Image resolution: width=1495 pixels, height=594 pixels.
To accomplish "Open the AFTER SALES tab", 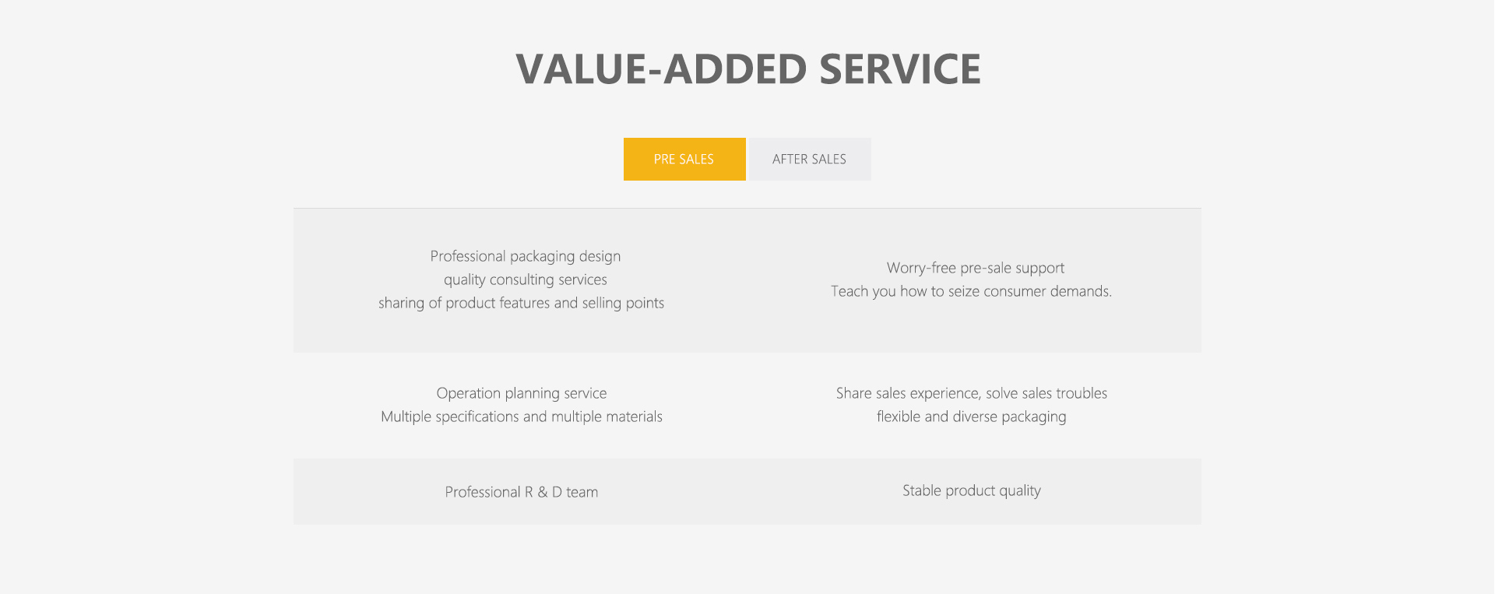I will pos(809,160).
